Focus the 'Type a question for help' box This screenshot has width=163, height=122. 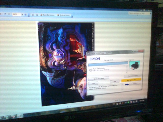pos(139,13)
